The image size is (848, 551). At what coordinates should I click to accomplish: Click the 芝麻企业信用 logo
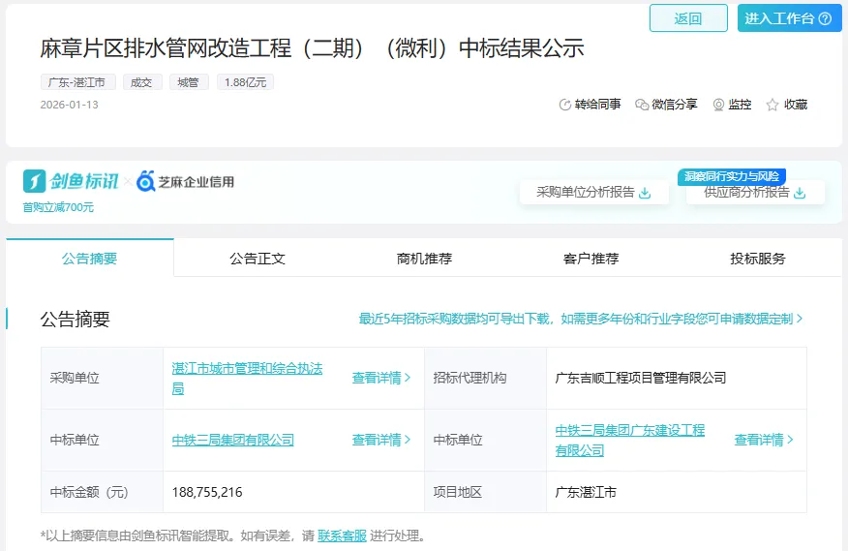(x=186, y=181)
